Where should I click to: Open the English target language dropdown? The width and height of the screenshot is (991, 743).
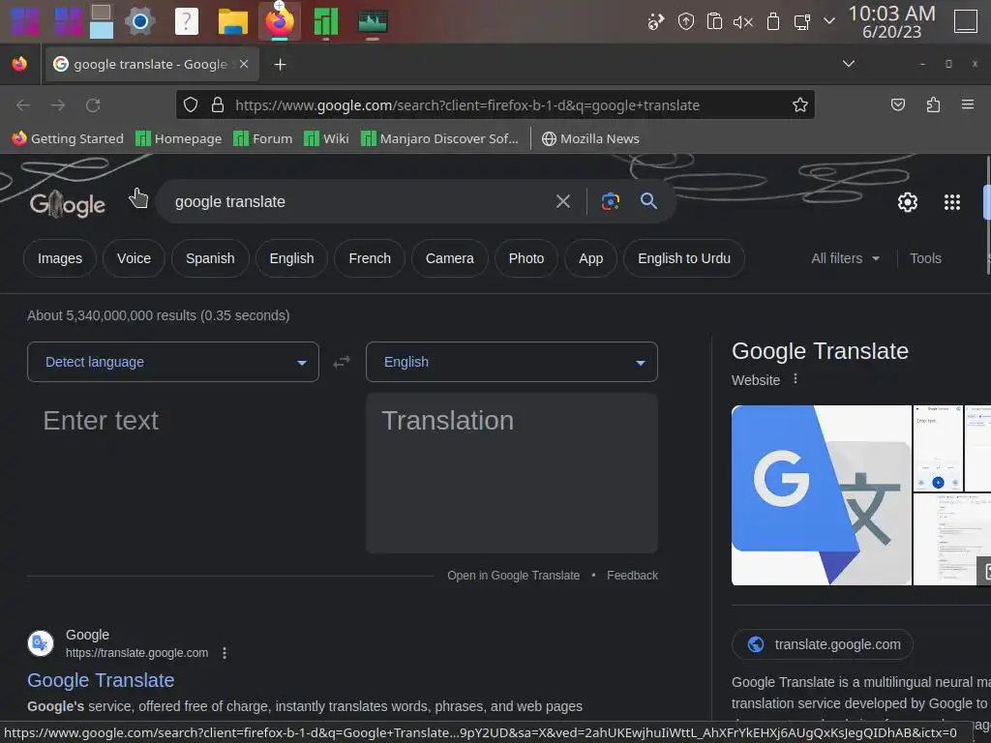coord(511,362)
